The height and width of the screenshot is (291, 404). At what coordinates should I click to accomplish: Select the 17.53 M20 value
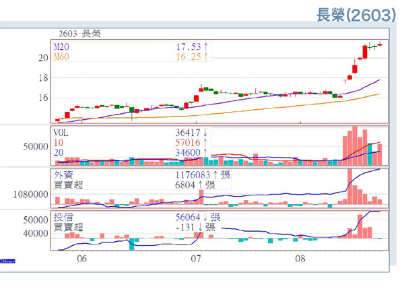point(189,47)
